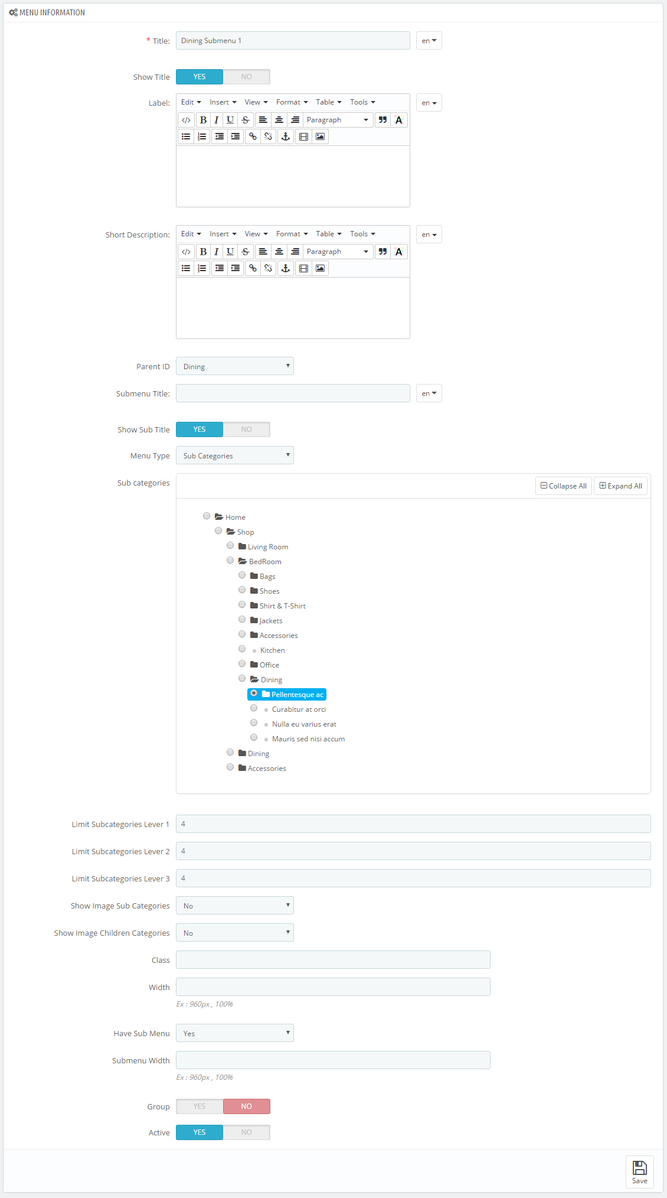The height and width of the screenshot is (1198, 667).
Task: Click anchor icon in Label editor
Action: pyautogui.click(x=286, y=136)
